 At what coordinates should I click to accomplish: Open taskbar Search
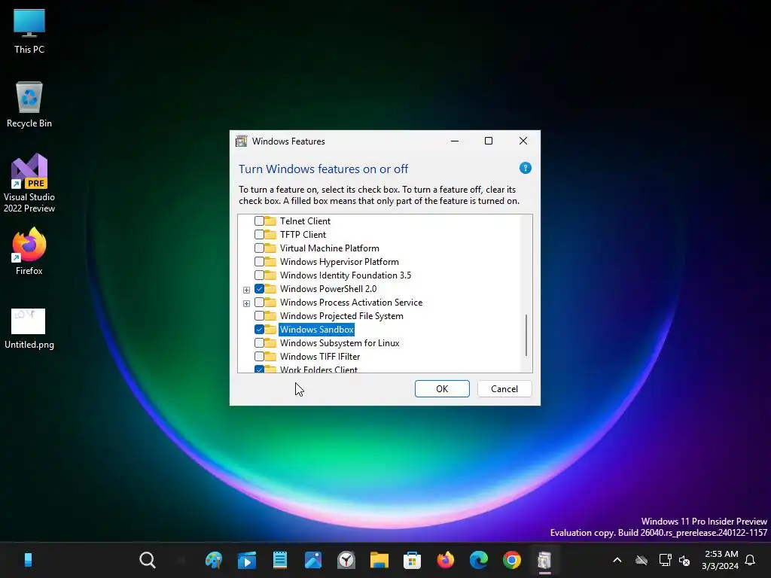tap(147, 560)
